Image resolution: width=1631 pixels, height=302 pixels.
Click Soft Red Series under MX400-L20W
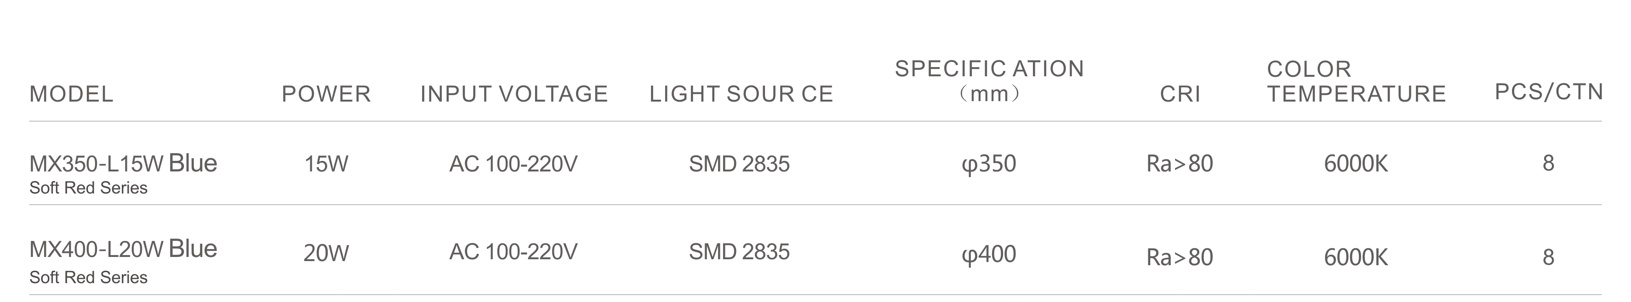pos(88,277)
